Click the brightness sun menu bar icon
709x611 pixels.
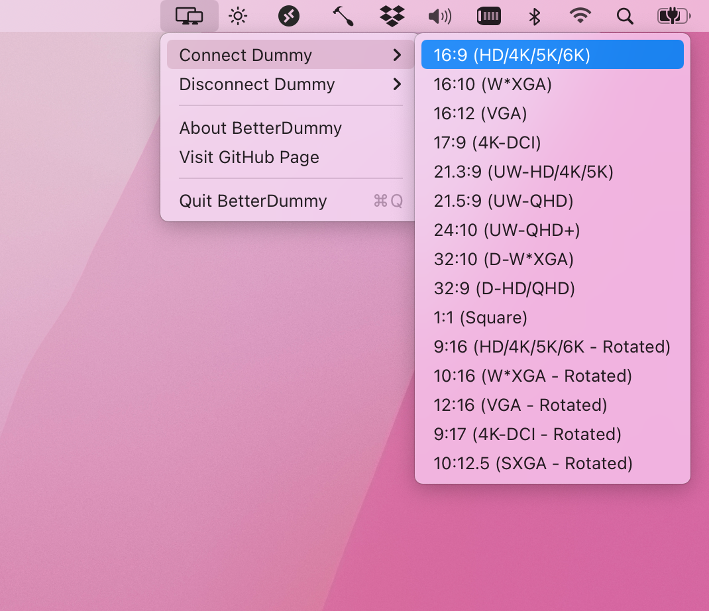pos(238,17)
